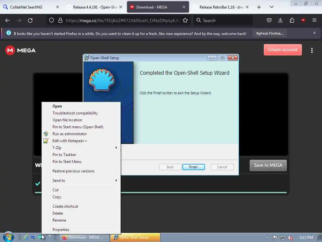Click the MEGA download progress bar

click(x=161, y=193)
